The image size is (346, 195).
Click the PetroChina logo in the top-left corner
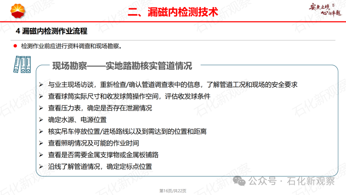pos(18,11)
